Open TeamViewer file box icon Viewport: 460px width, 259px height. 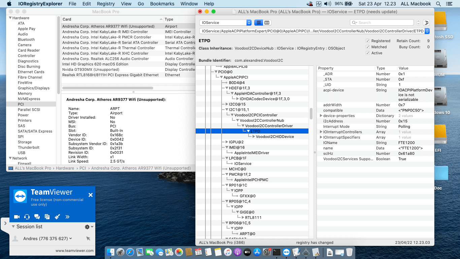click(47, 217)
